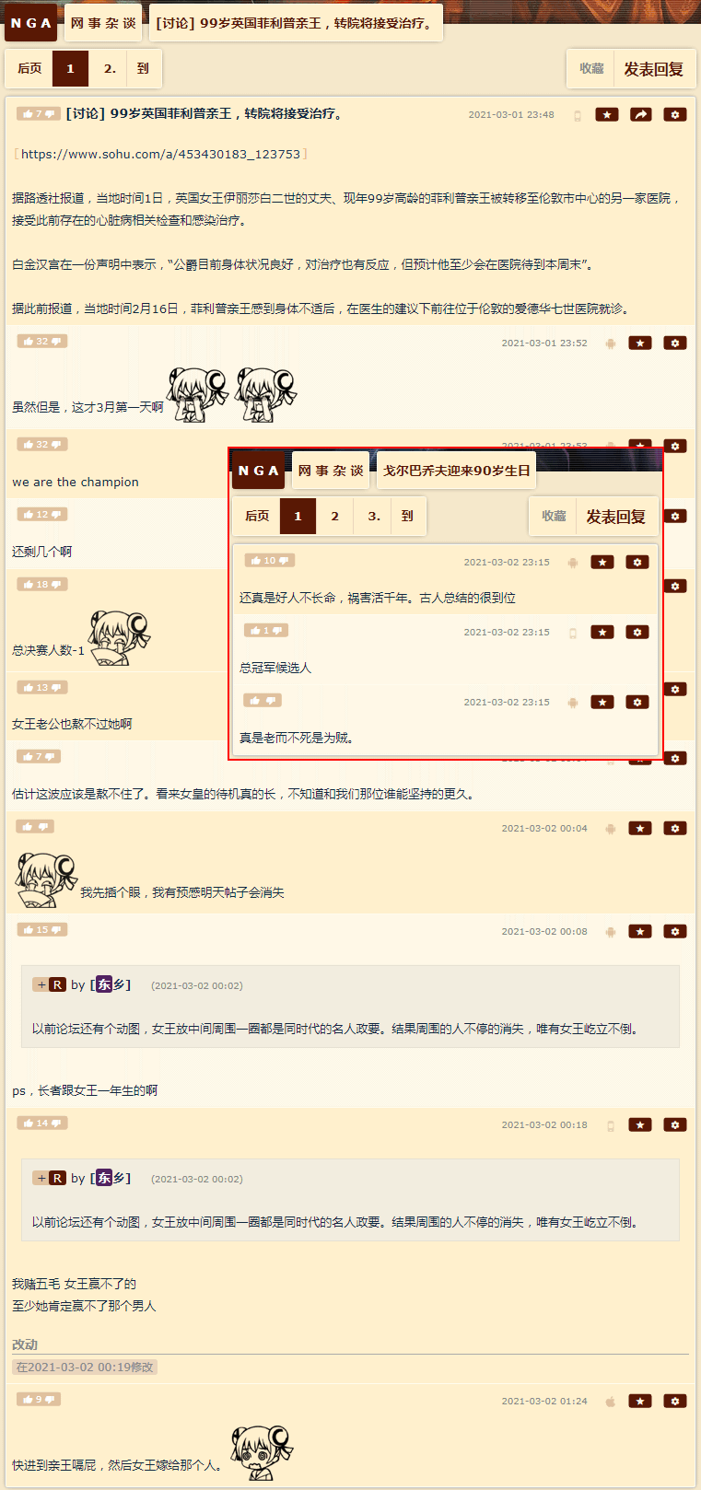The width and height of the screenshot is (701, 1490).
Task: Toggle the 10 upvote on the popup's first reply
Action: pos(269,560)
